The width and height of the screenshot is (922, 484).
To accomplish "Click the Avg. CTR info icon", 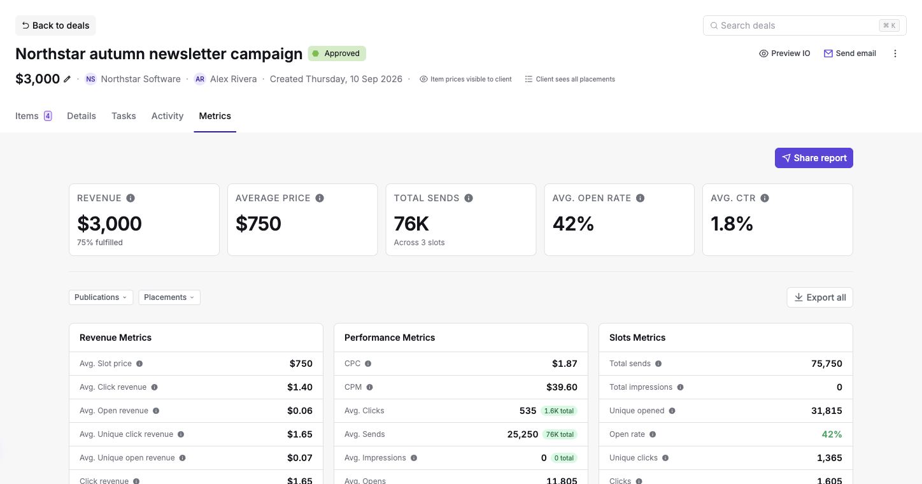I will (x=765, y=198).
